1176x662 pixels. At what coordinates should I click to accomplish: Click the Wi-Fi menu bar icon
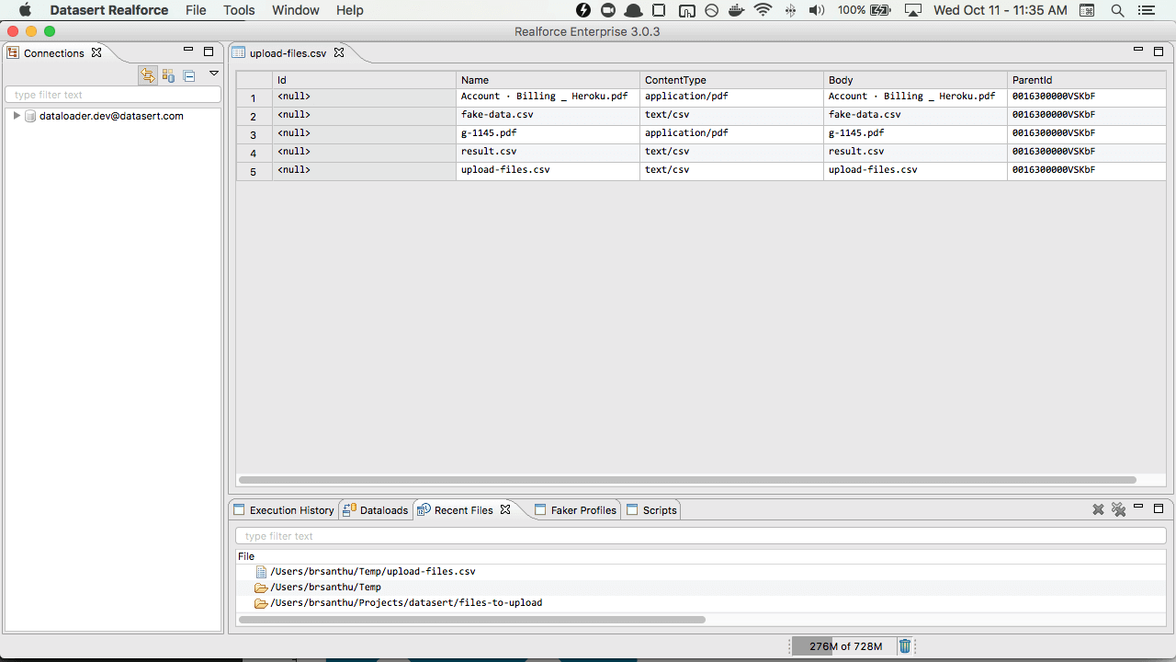point(763,10)
